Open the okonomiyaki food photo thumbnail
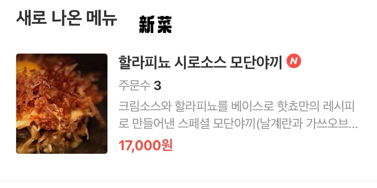Viewport: 377px width, 188px height. [62, 104]
